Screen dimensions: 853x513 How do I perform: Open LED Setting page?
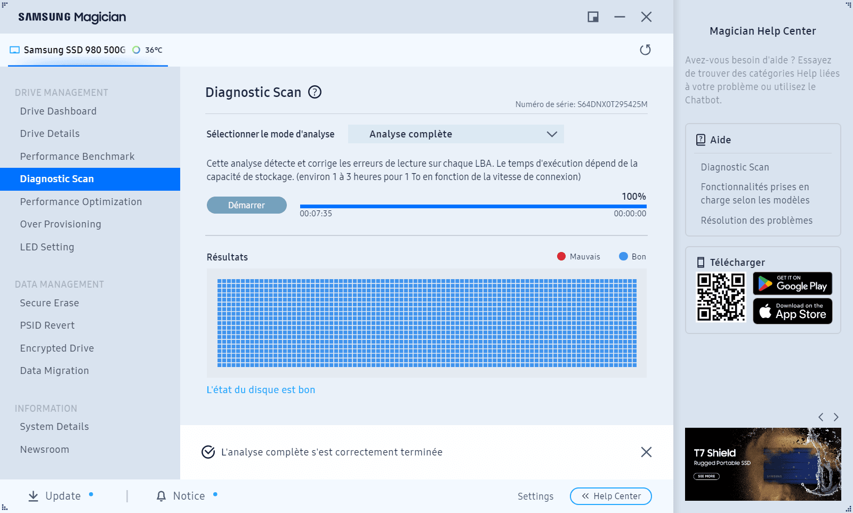coord(47,247)
